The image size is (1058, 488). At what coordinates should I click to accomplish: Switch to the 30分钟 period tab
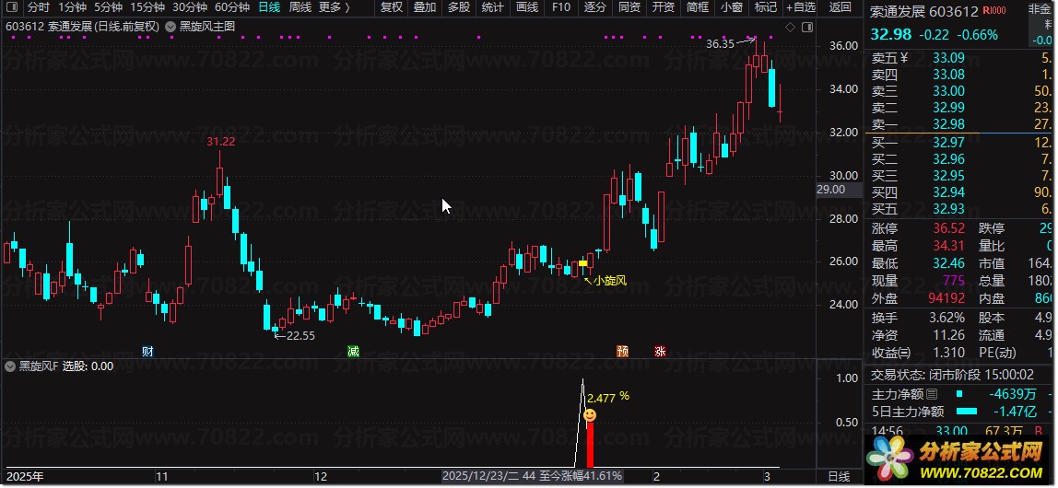coord(189,7)
